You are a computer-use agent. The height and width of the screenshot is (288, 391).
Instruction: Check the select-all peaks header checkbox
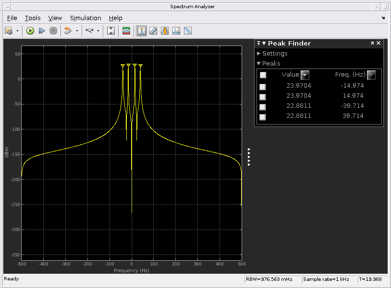point(263,75)
